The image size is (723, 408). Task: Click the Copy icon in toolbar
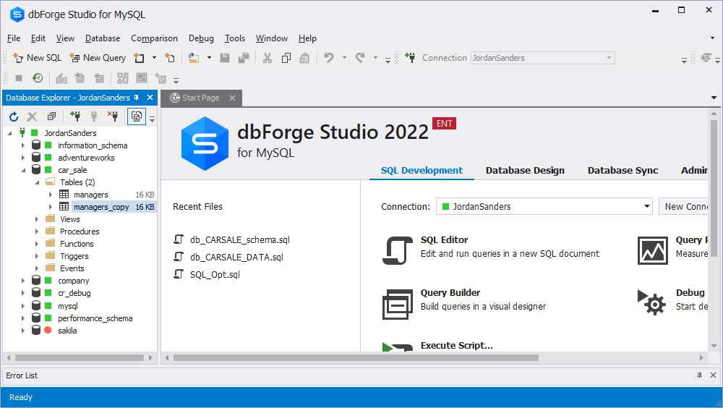(286, 58)
